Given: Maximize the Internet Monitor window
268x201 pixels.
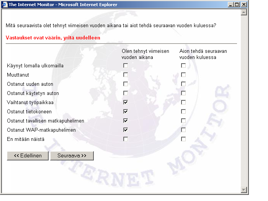Looking at the screenshot, I should pyautogui.click(x=237, y=5).
